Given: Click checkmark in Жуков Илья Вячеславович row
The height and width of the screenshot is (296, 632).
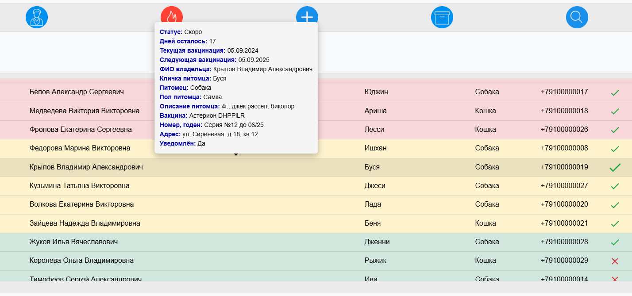Looking at the screenshot, I should point(615,242).
